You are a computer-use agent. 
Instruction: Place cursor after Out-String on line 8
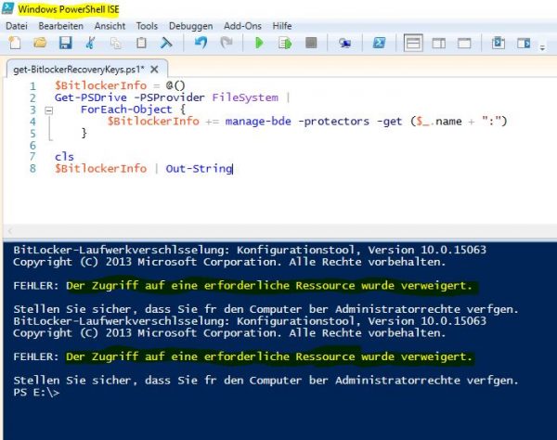[233, 169]
